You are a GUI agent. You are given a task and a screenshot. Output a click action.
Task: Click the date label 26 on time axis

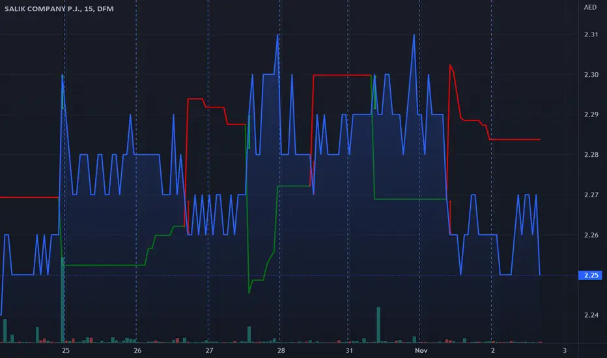point(137,351)
